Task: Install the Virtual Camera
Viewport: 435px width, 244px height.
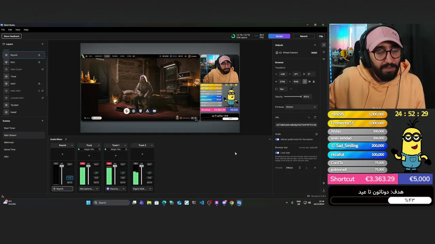Action: click(314, 53)
